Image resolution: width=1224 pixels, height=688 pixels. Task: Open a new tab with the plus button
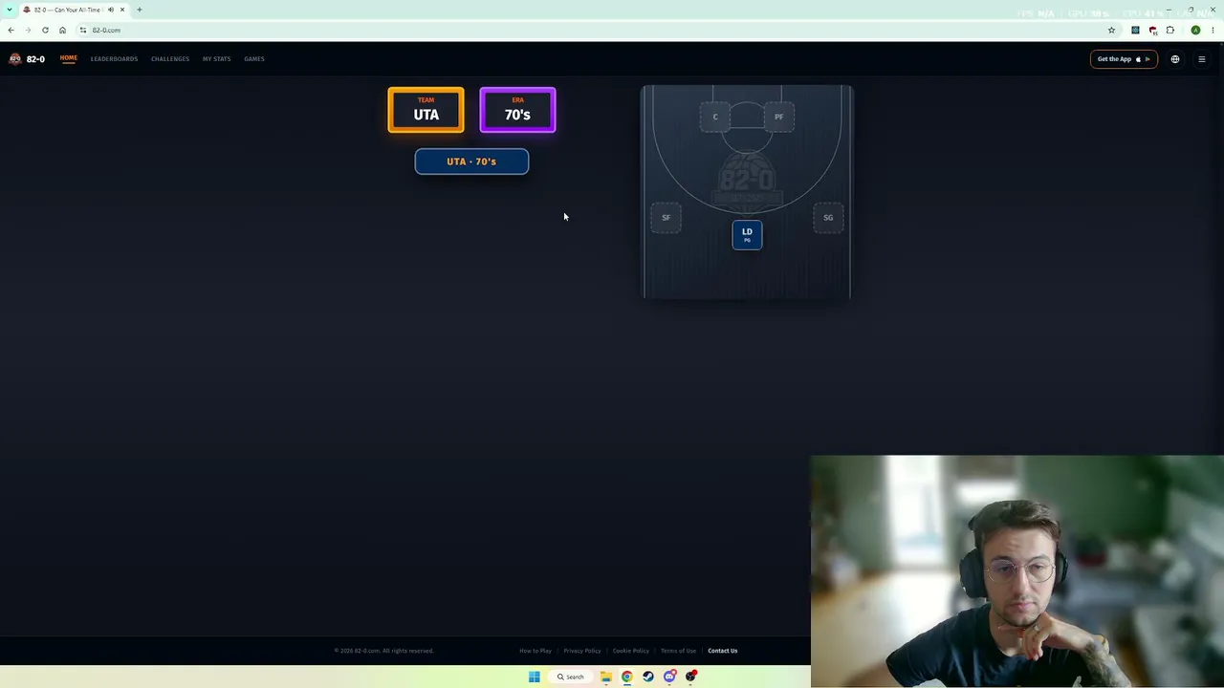click(140, 10)
